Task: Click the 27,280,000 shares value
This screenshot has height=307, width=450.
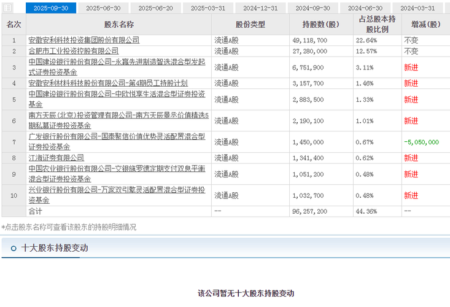Action: 309,52
